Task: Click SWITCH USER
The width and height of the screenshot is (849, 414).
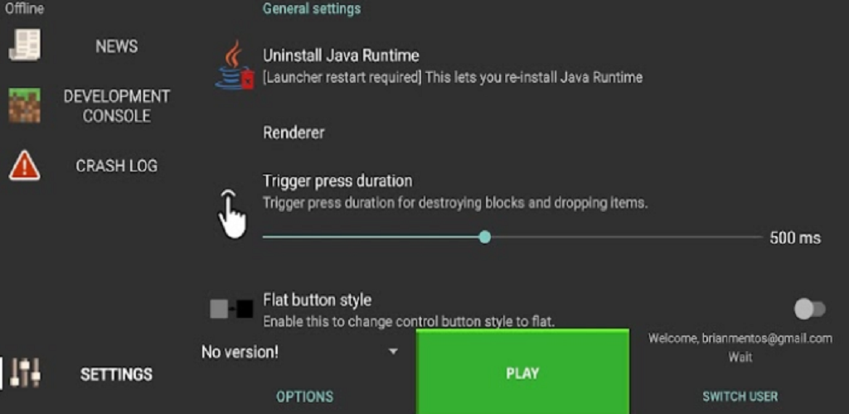Action: click(x=740, y=396)
